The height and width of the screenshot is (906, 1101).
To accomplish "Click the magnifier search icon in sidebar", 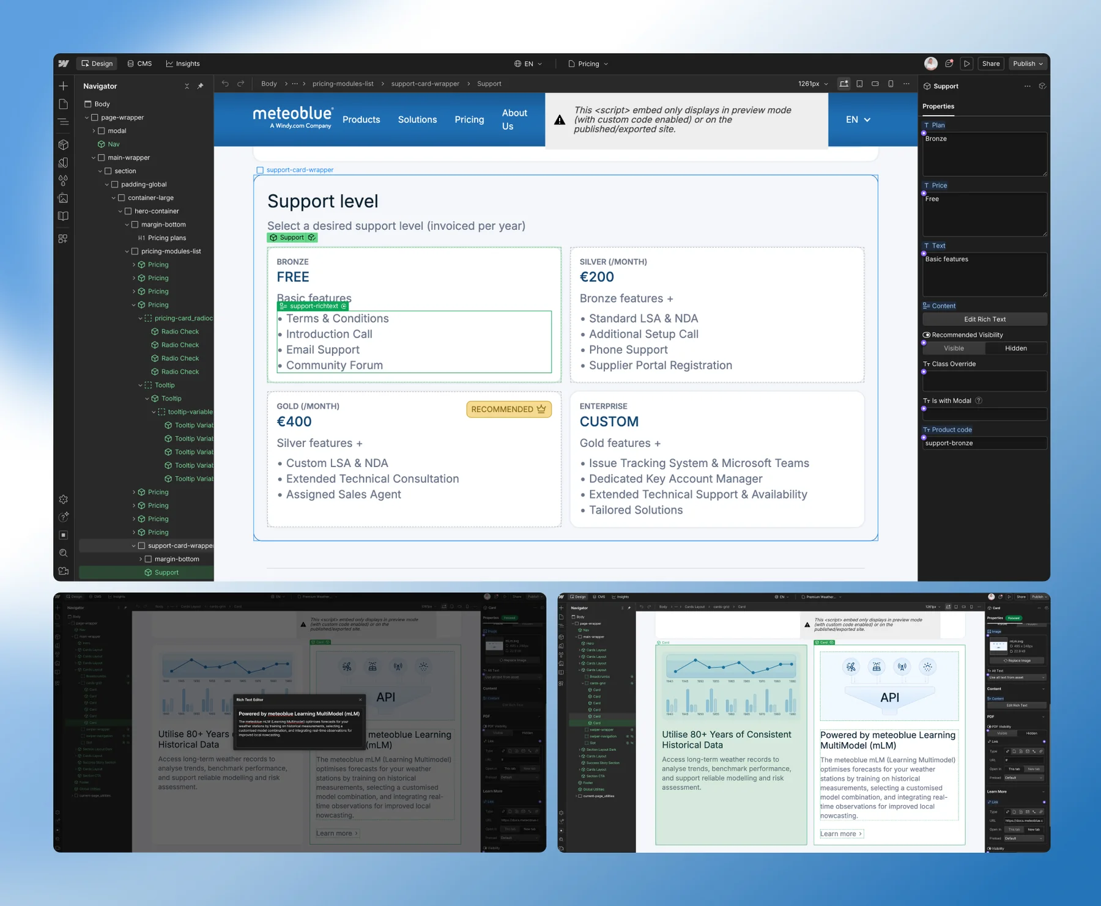I will click(x=64, y=553).
